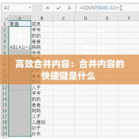Click cell B1 containing 成员
Image resolution: width=139 pixels, height=139 pixels.
point(42,24)
